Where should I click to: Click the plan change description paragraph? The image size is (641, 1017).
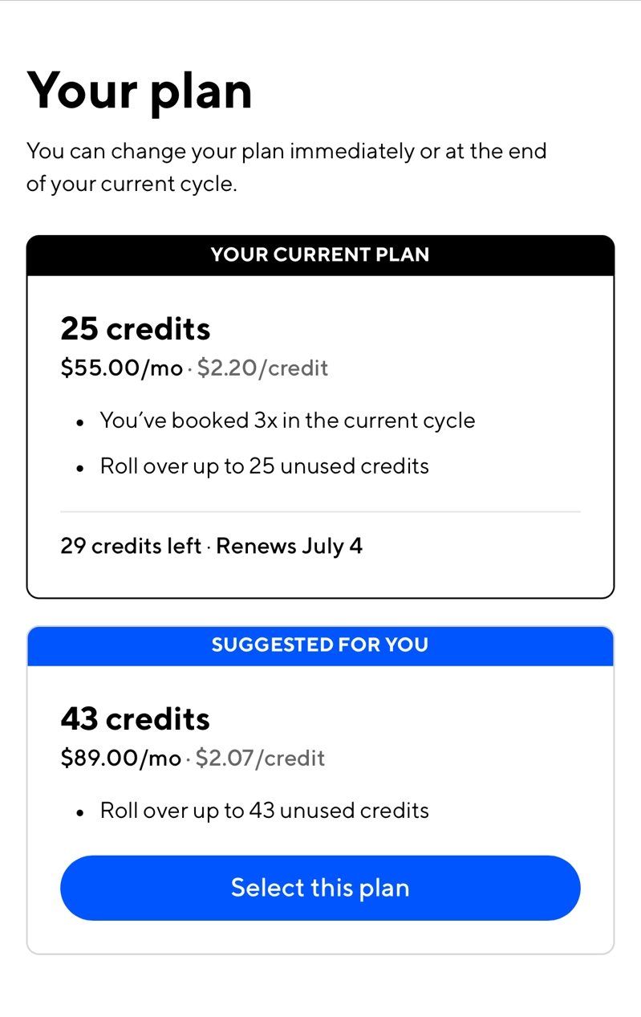(286, 167)
